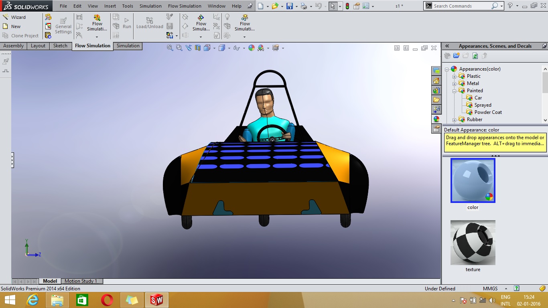This screenshot has height=308, width=548.
Task: Open the Tools menu
Action: (128, 6)
